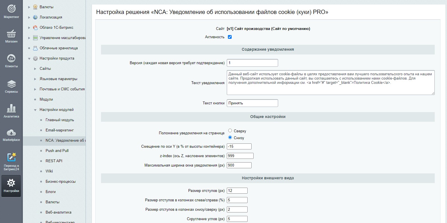
Task: Uncheck the Активность checkbox
Action: [x=230, y=37]
